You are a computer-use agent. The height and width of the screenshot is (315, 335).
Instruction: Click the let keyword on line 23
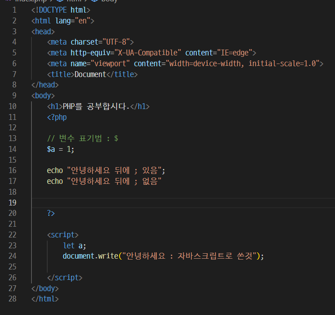point(69,246)
